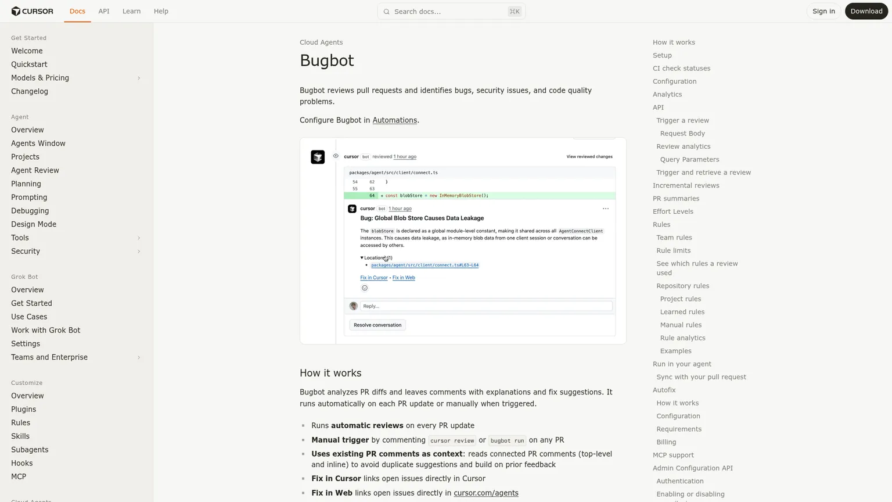Open the Help tab
892x502 pixels.
(x=161, y=11)
